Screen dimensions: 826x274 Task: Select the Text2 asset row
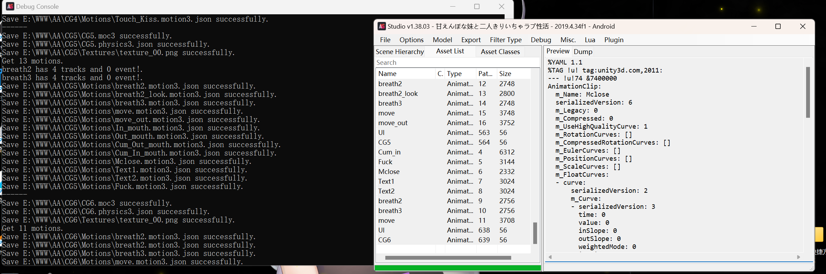tap(453, 191)
